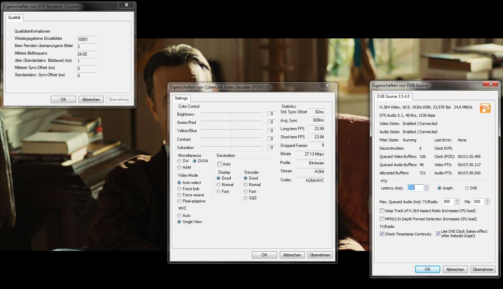Set Decoder quality to SQ0
This screenshot has width=503, height=289.
pos(245,198)
